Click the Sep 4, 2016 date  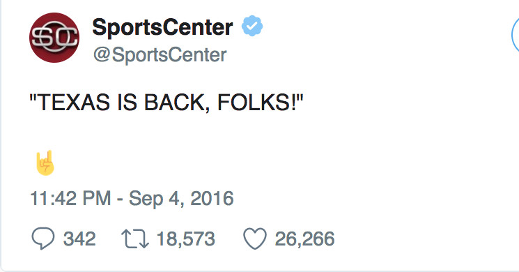click(x=181, y=199)
